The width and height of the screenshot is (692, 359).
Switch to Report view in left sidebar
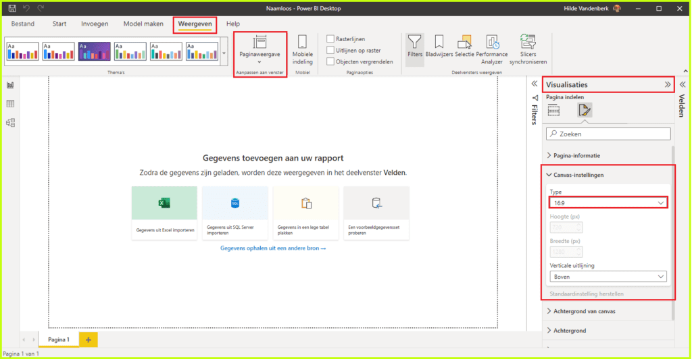coord(11,85)
